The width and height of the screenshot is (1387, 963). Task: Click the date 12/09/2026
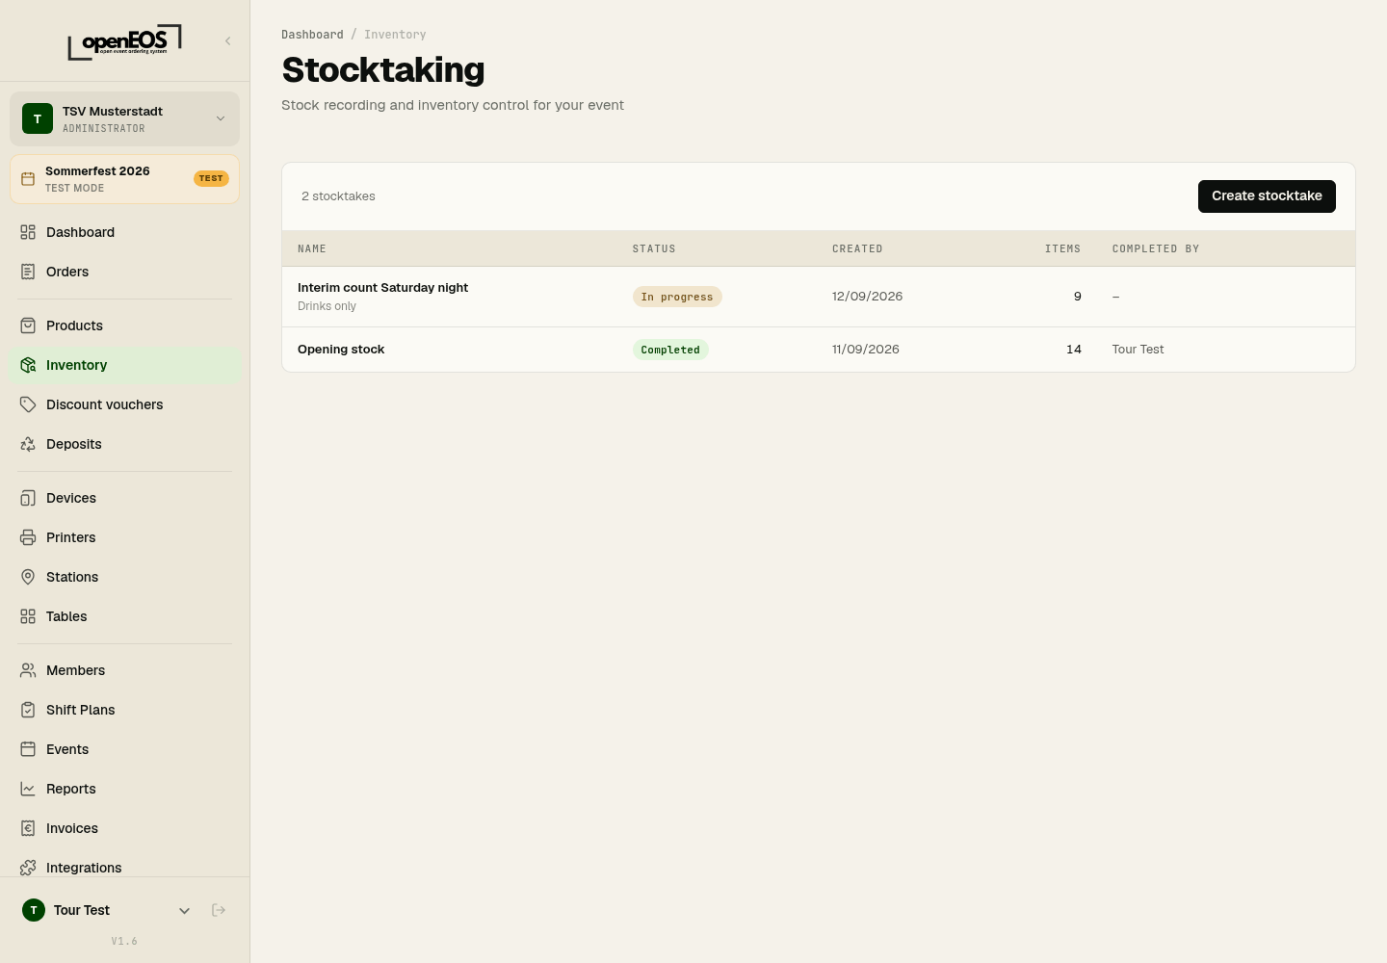[868, 297]
